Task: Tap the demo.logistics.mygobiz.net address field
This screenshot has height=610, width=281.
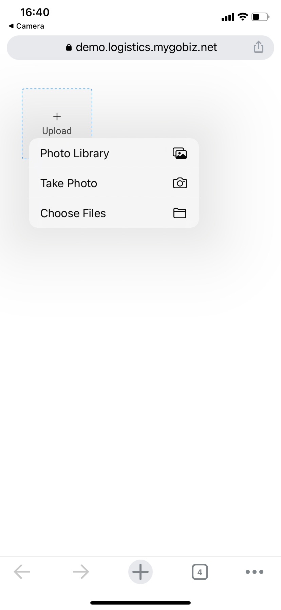Action: [x=146, y=47]
